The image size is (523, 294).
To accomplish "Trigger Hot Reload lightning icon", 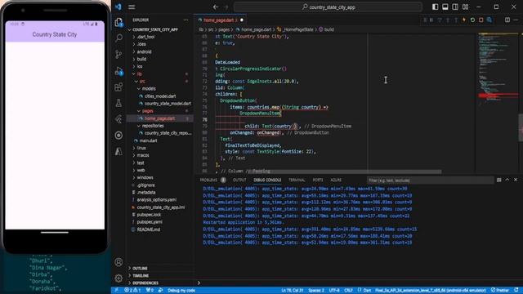I will 464,20.
